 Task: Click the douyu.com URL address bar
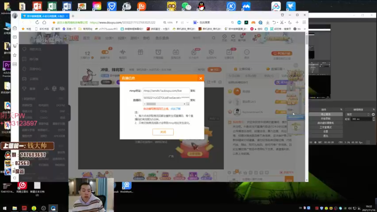(x=123, y=23)
